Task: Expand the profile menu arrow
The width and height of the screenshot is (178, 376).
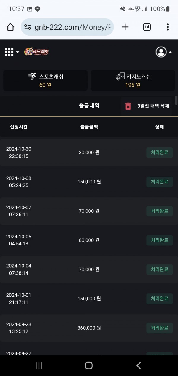Action: coord(171,52)
